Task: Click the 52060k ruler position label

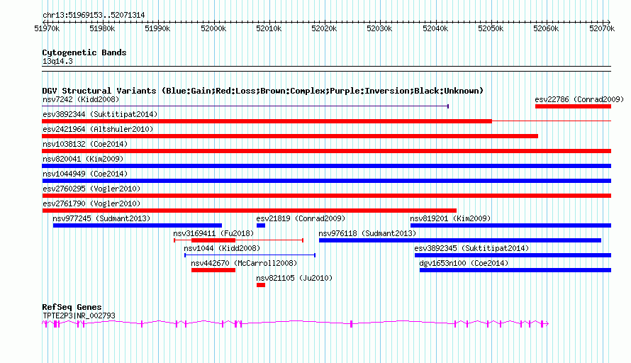Action: click(x=546, y=29)
